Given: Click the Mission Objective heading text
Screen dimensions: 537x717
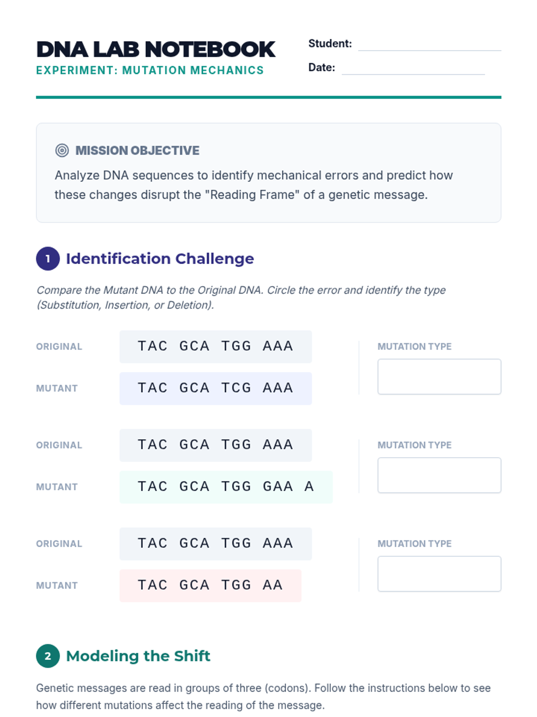Looking at the screenshot, I should 137,151.
